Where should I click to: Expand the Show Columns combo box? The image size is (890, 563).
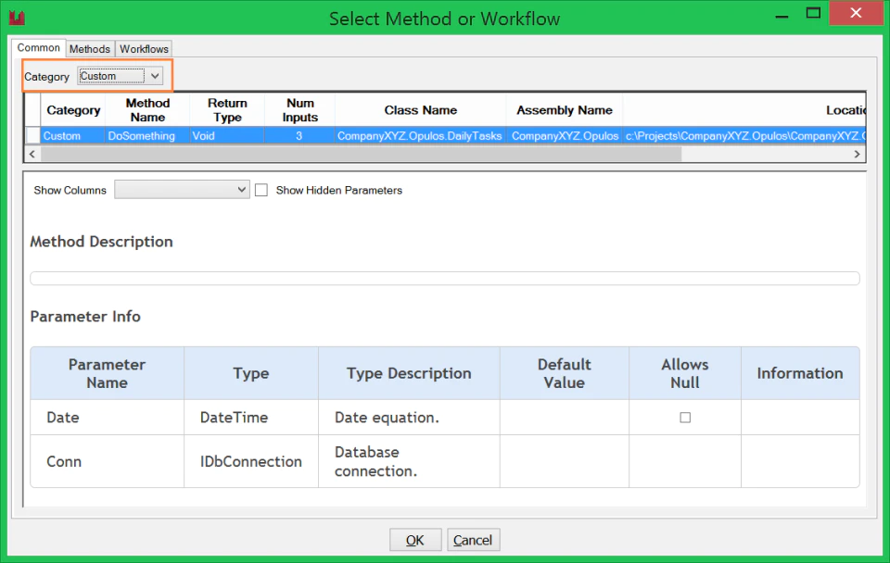click(x=182, y=190)
